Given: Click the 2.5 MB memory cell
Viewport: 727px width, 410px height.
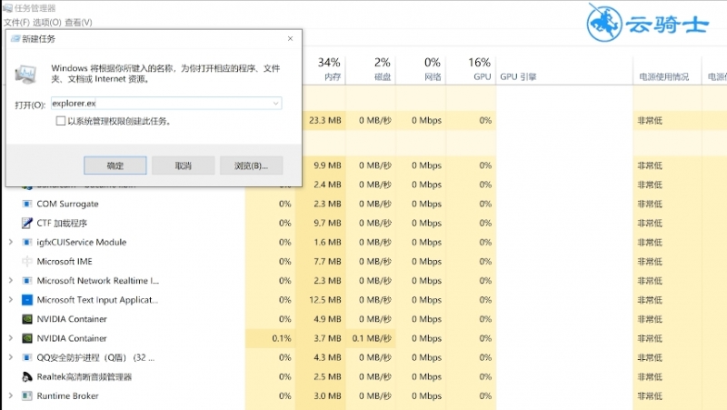Looking at the screenshot, I should coord(321,376).
